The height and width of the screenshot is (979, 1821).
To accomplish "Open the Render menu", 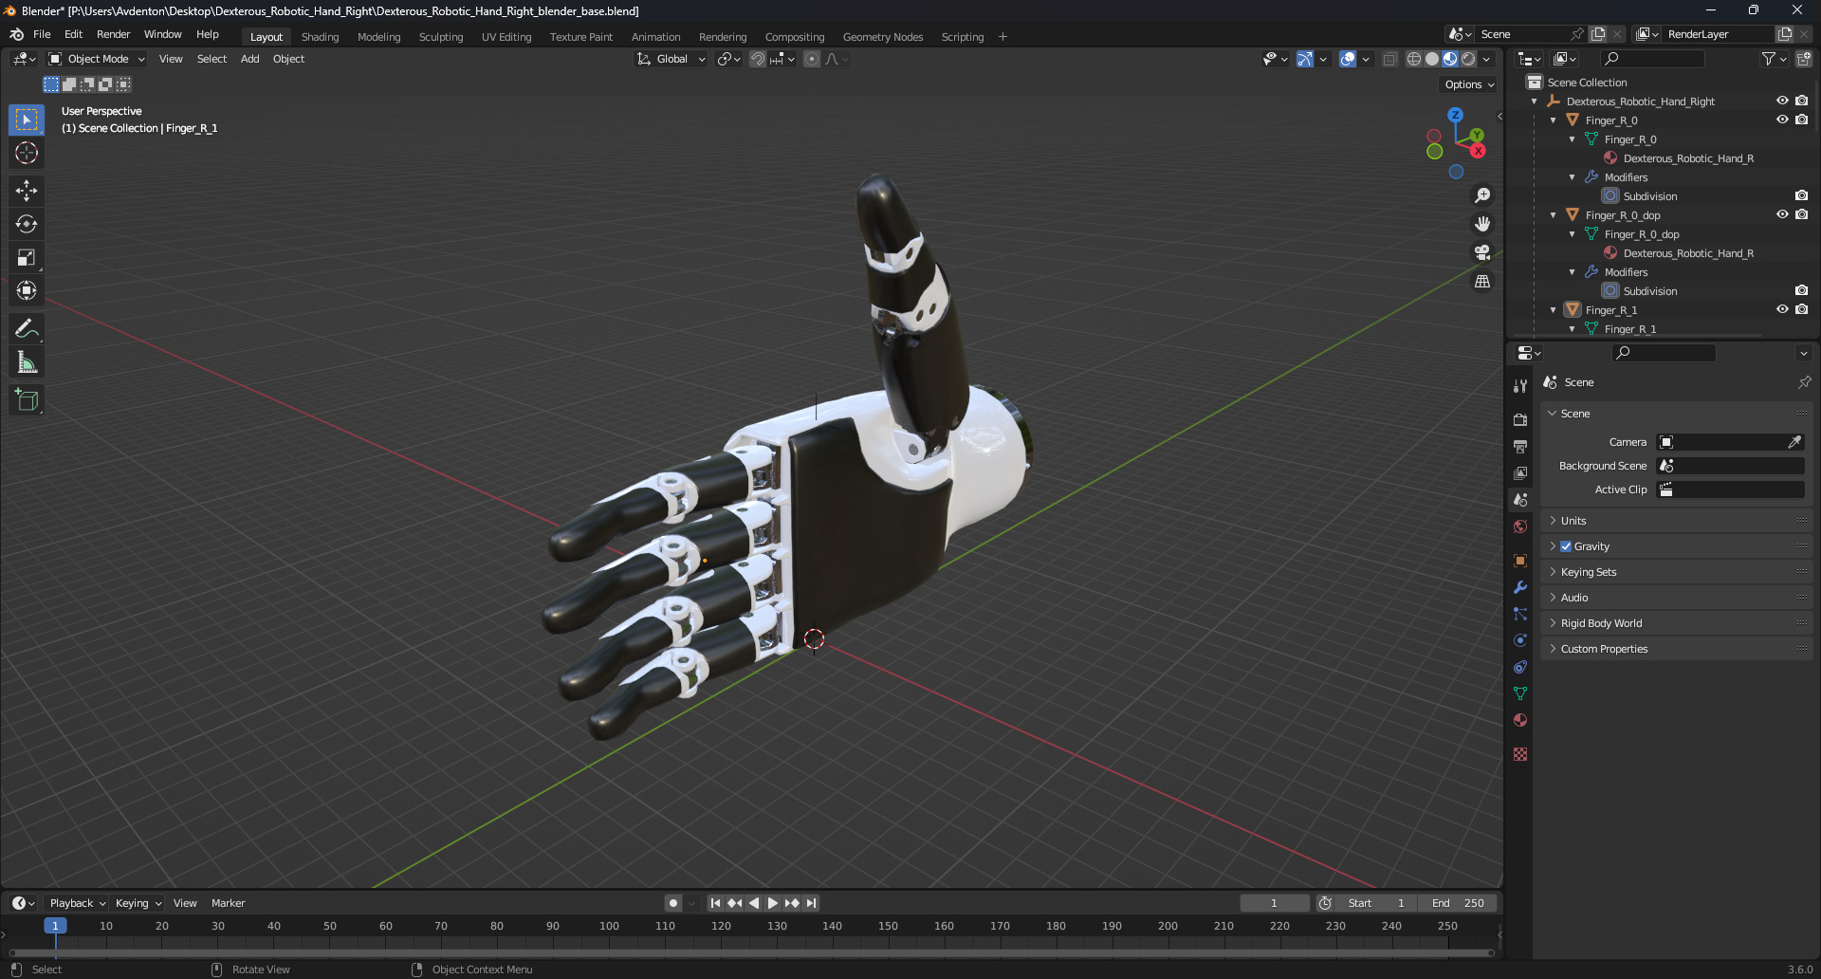I will (113, 34).
